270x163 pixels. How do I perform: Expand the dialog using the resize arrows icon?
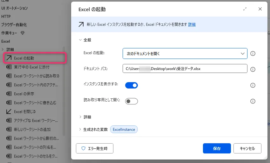coord(245,9)
